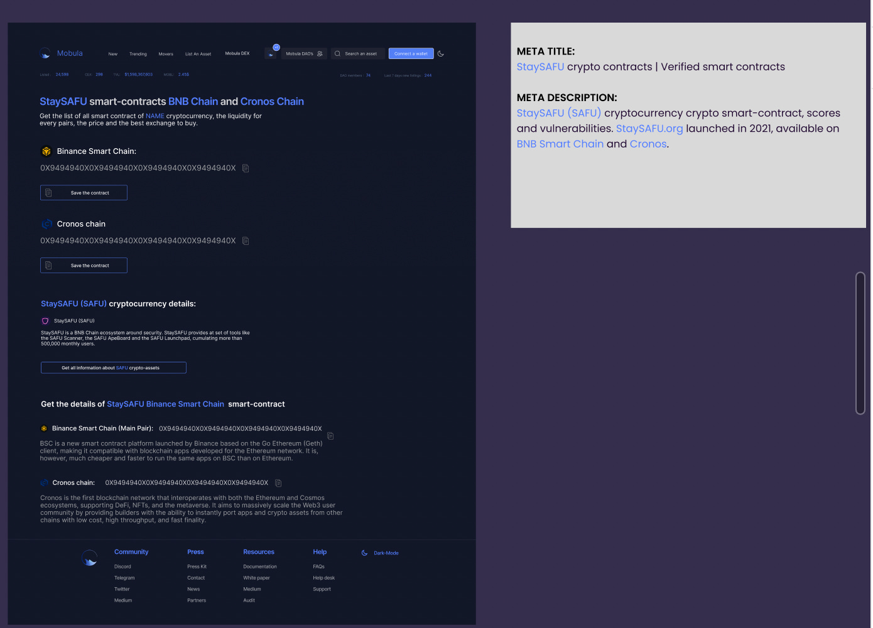
Task: Open the Support footer link
Action: (322, 589)
